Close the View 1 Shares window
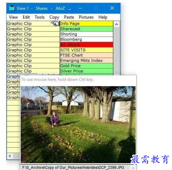172x170 pixels. (112, 8)
